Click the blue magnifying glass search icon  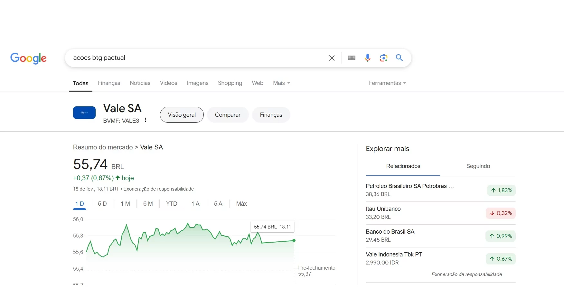click(x=399, y=58)
